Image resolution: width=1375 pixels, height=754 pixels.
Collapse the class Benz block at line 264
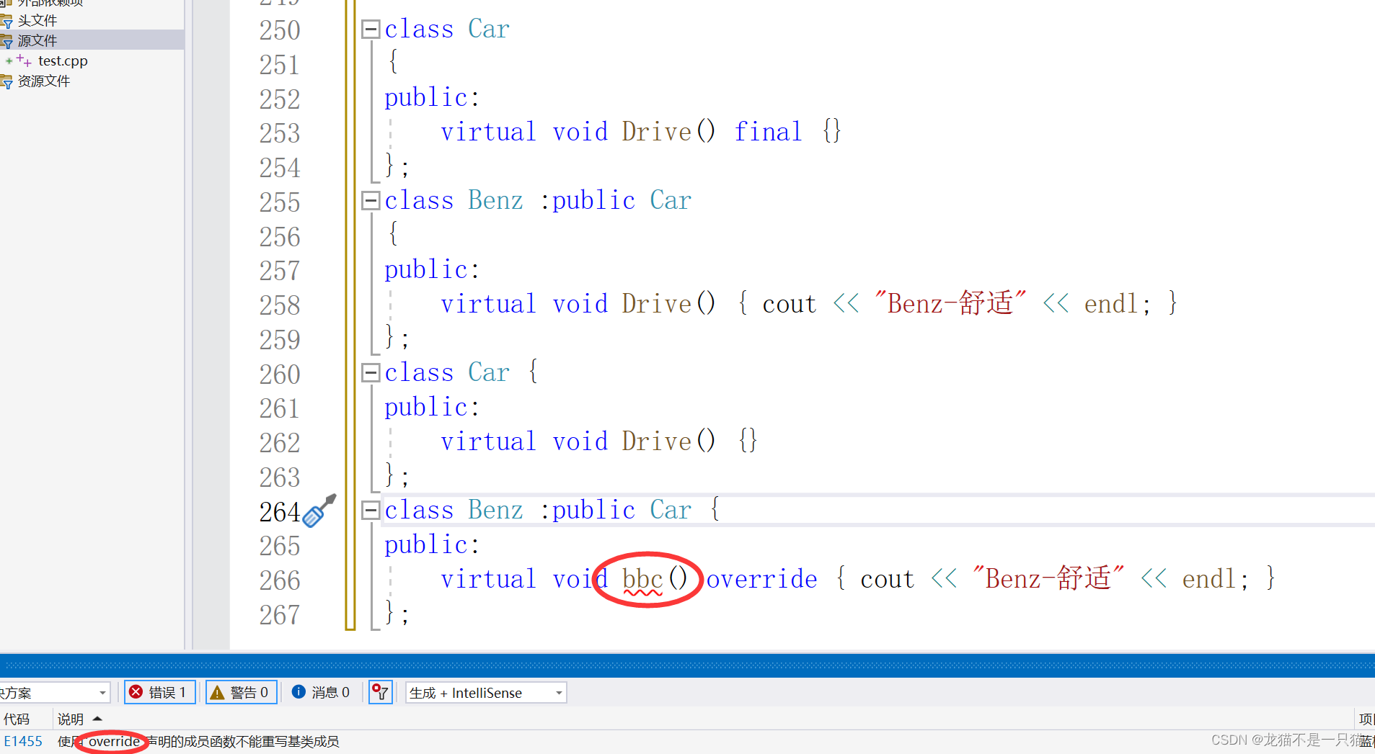pos(371,511)
